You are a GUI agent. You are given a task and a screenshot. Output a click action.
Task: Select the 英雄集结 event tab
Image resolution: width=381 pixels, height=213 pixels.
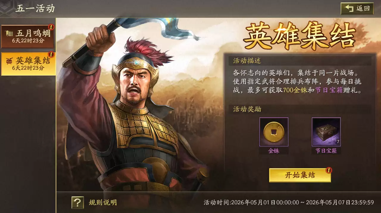28,64
